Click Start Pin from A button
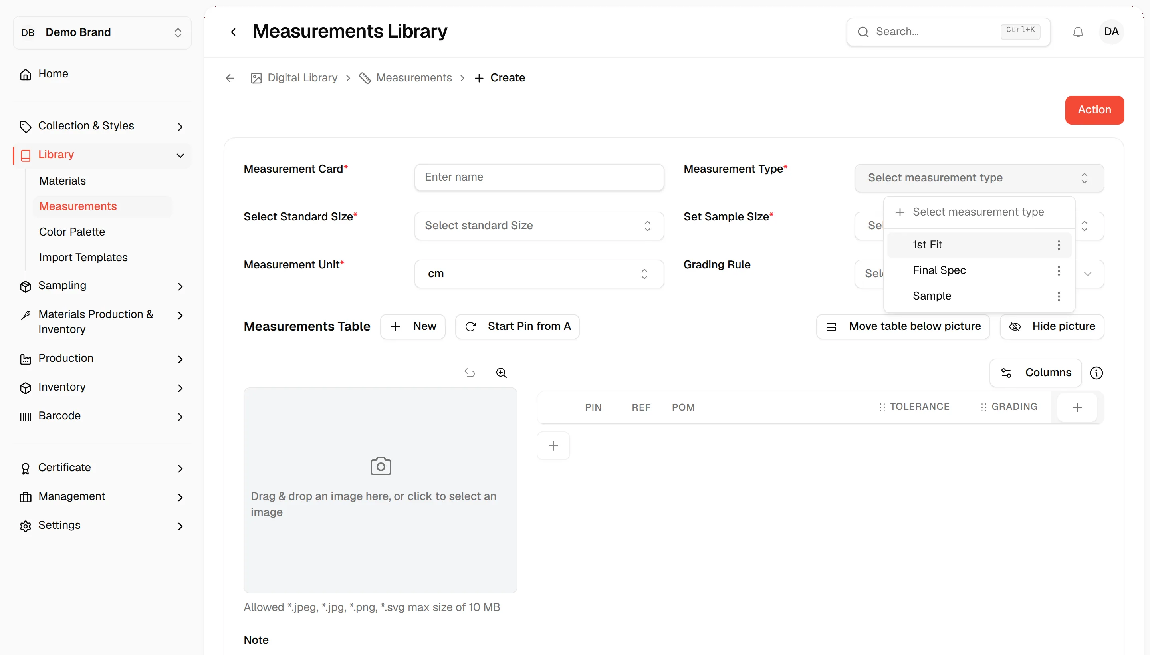 pos(517,327)
